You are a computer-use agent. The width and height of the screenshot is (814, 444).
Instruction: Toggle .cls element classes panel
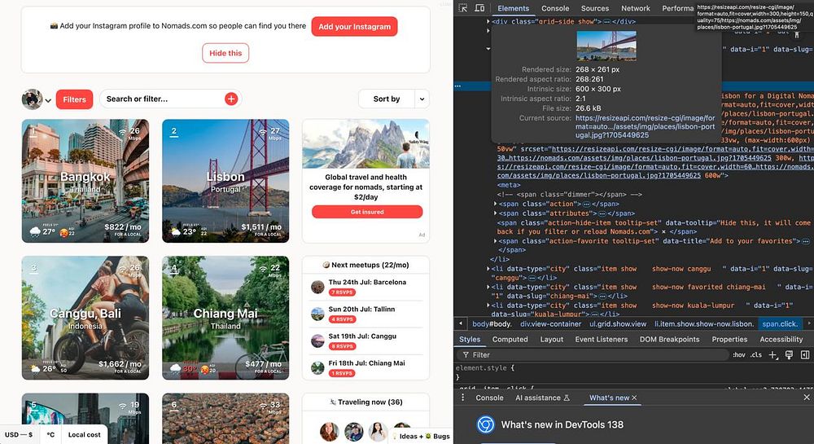756,354
